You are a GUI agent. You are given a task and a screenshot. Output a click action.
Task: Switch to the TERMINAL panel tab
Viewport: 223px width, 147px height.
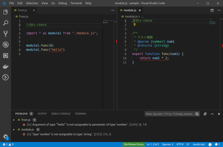(81, 114)
